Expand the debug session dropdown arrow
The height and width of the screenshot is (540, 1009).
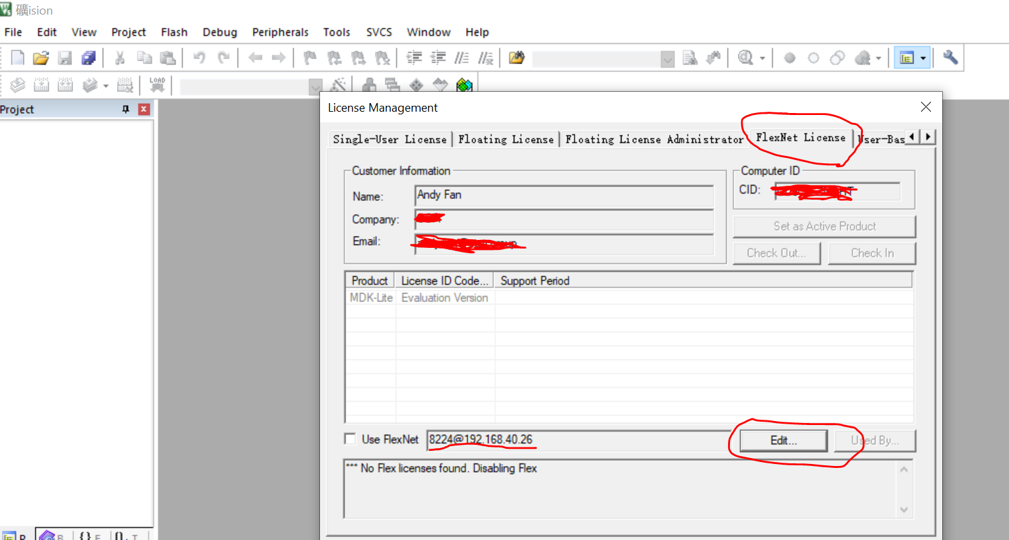[x=762, y=59]
